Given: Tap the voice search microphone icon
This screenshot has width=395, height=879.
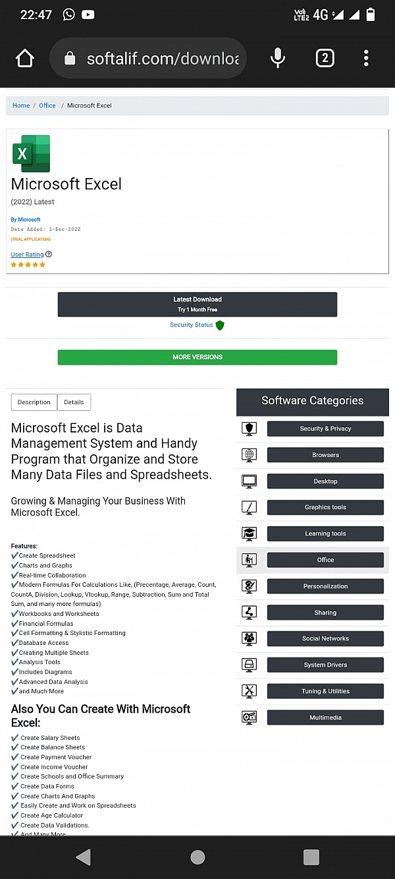Looking at the screenshot, I should 277,58.
